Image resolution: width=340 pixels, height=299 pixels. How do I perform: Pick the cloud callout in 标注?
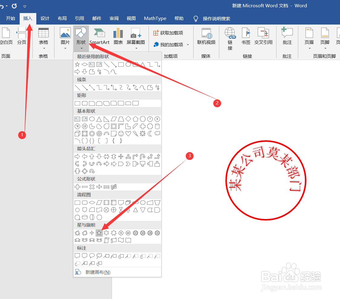coord(99,256)
